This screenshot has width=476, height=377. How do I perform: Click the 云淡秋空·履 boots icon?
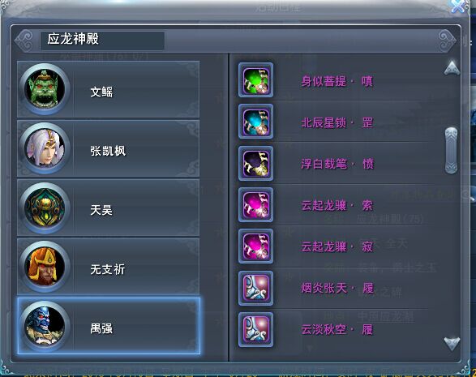click(255, 329)
